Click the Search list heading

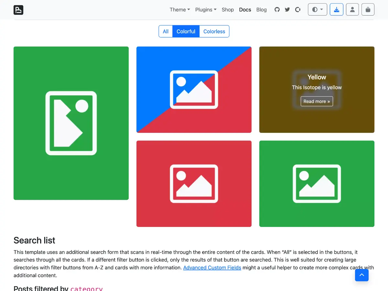[x=34, y=240]
